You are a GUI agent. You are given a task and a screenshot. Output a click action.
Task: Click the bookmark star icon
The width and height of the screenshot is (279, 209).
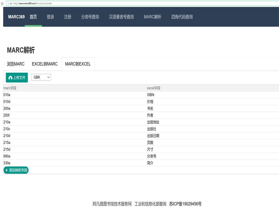click(2, 4)
